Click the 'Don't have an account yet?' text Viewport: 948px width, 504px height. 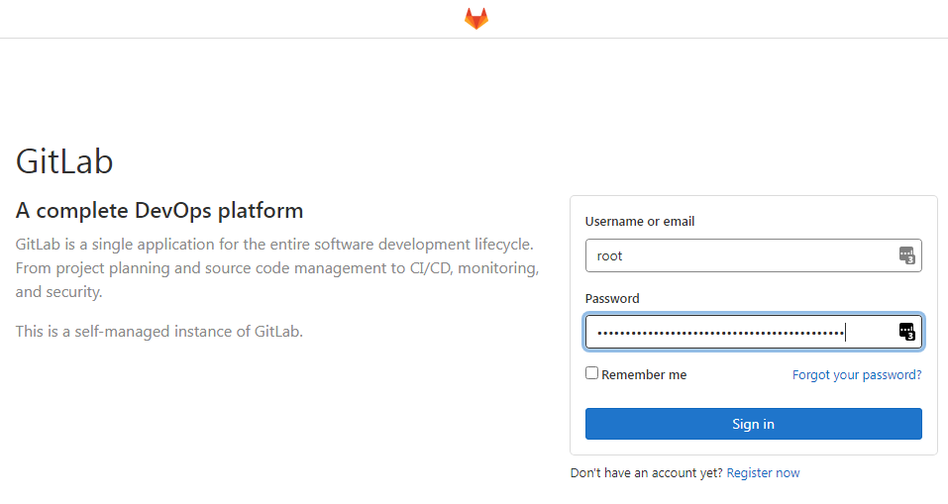[x=646, y=472]
